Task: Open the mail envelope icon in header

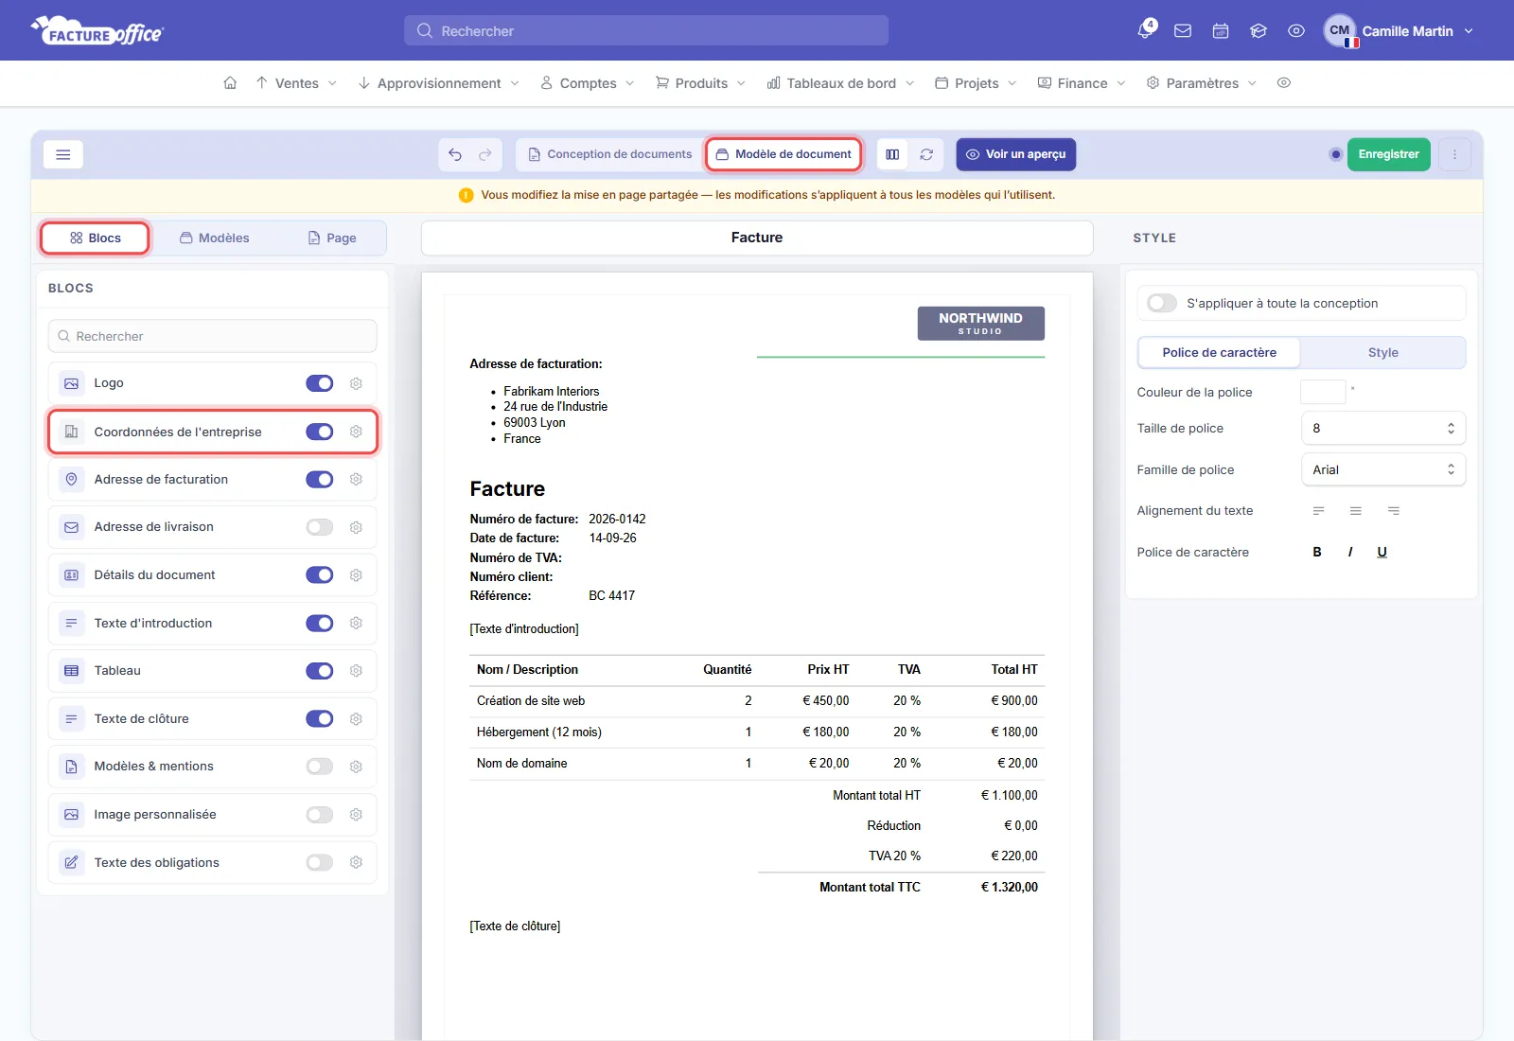Action: click(x=1183, y=30)
